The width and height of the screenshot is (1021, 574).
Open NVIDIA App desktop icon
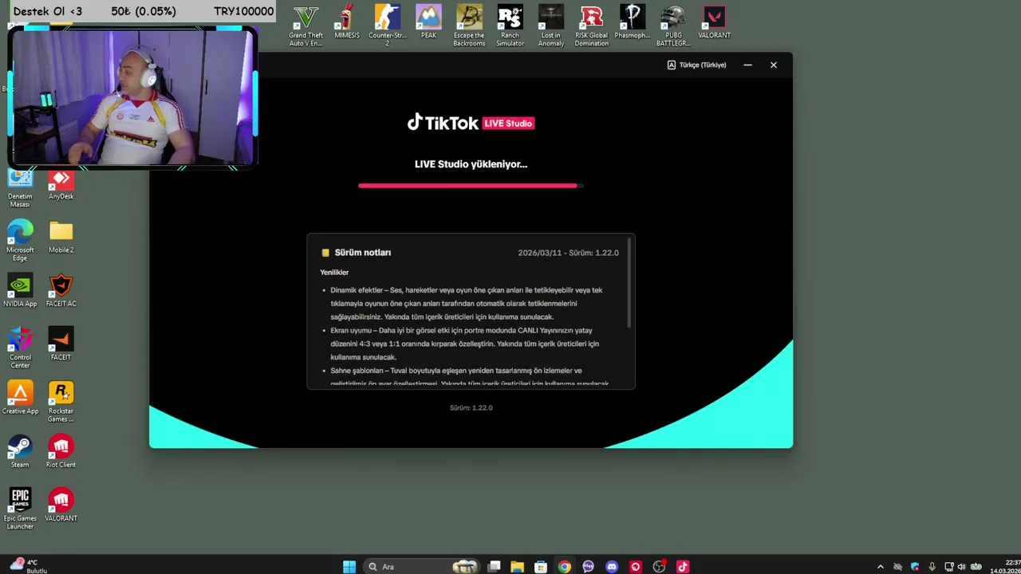(20, 291)
